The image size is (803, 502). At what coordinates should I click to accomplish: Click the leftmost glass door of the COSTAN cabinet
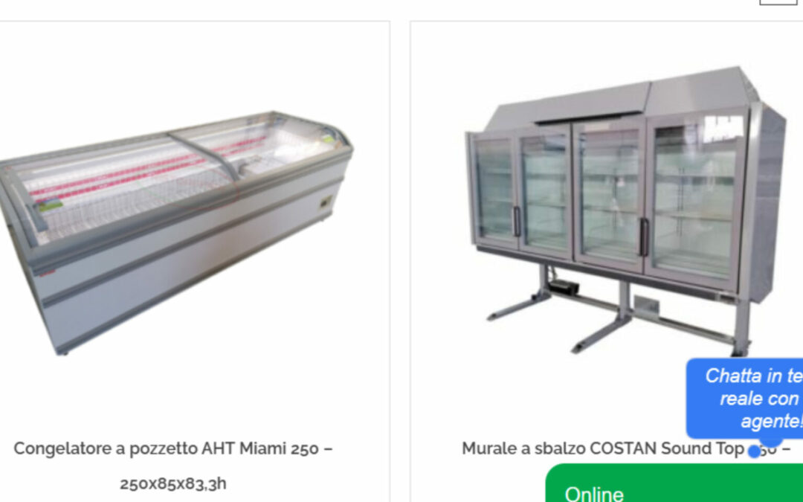point(493,188)
